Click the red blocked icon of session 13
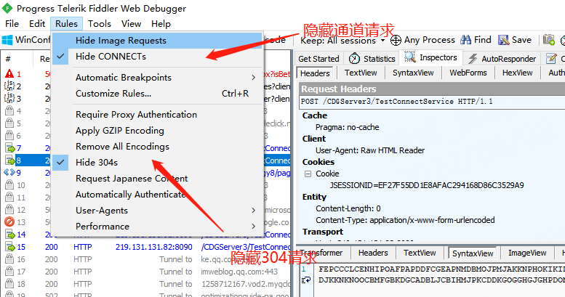Screen dimensions: 565x297 9,221
